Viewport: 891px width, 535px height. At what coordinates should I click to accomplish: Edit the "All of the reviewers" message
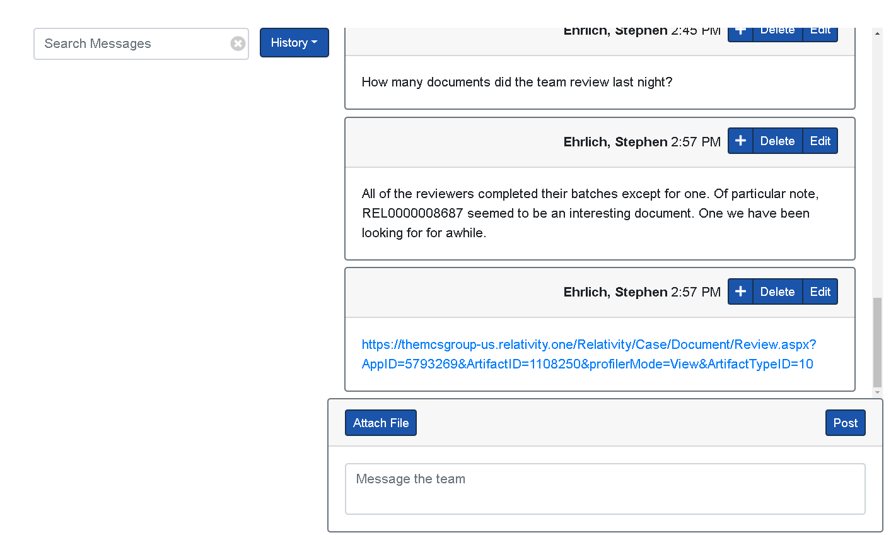click(x=820, y=141)
